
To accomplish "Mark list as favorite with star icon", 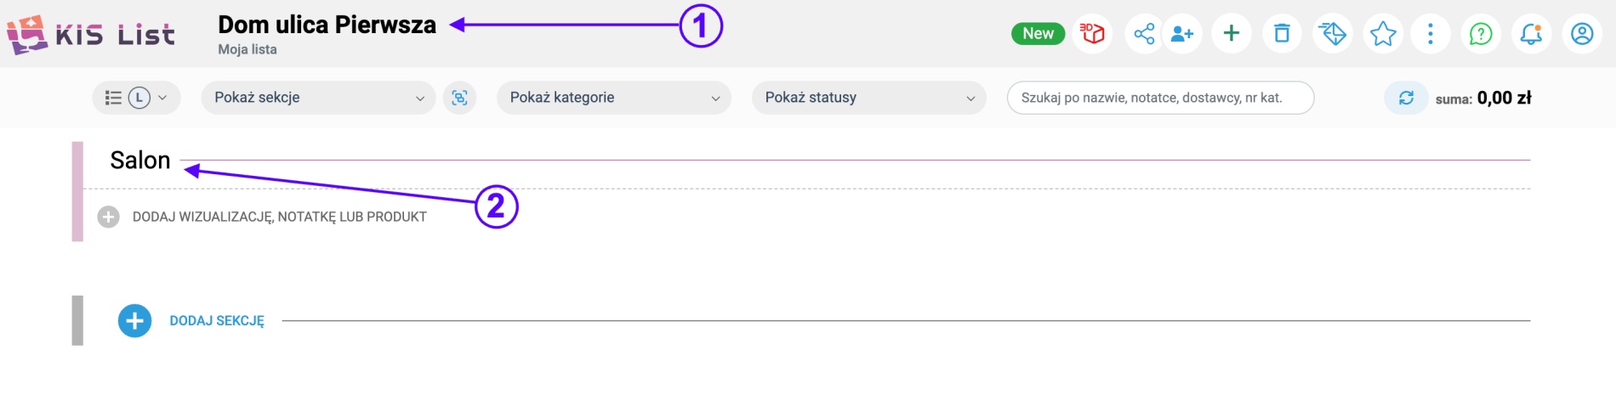I will click(1383, 34).
